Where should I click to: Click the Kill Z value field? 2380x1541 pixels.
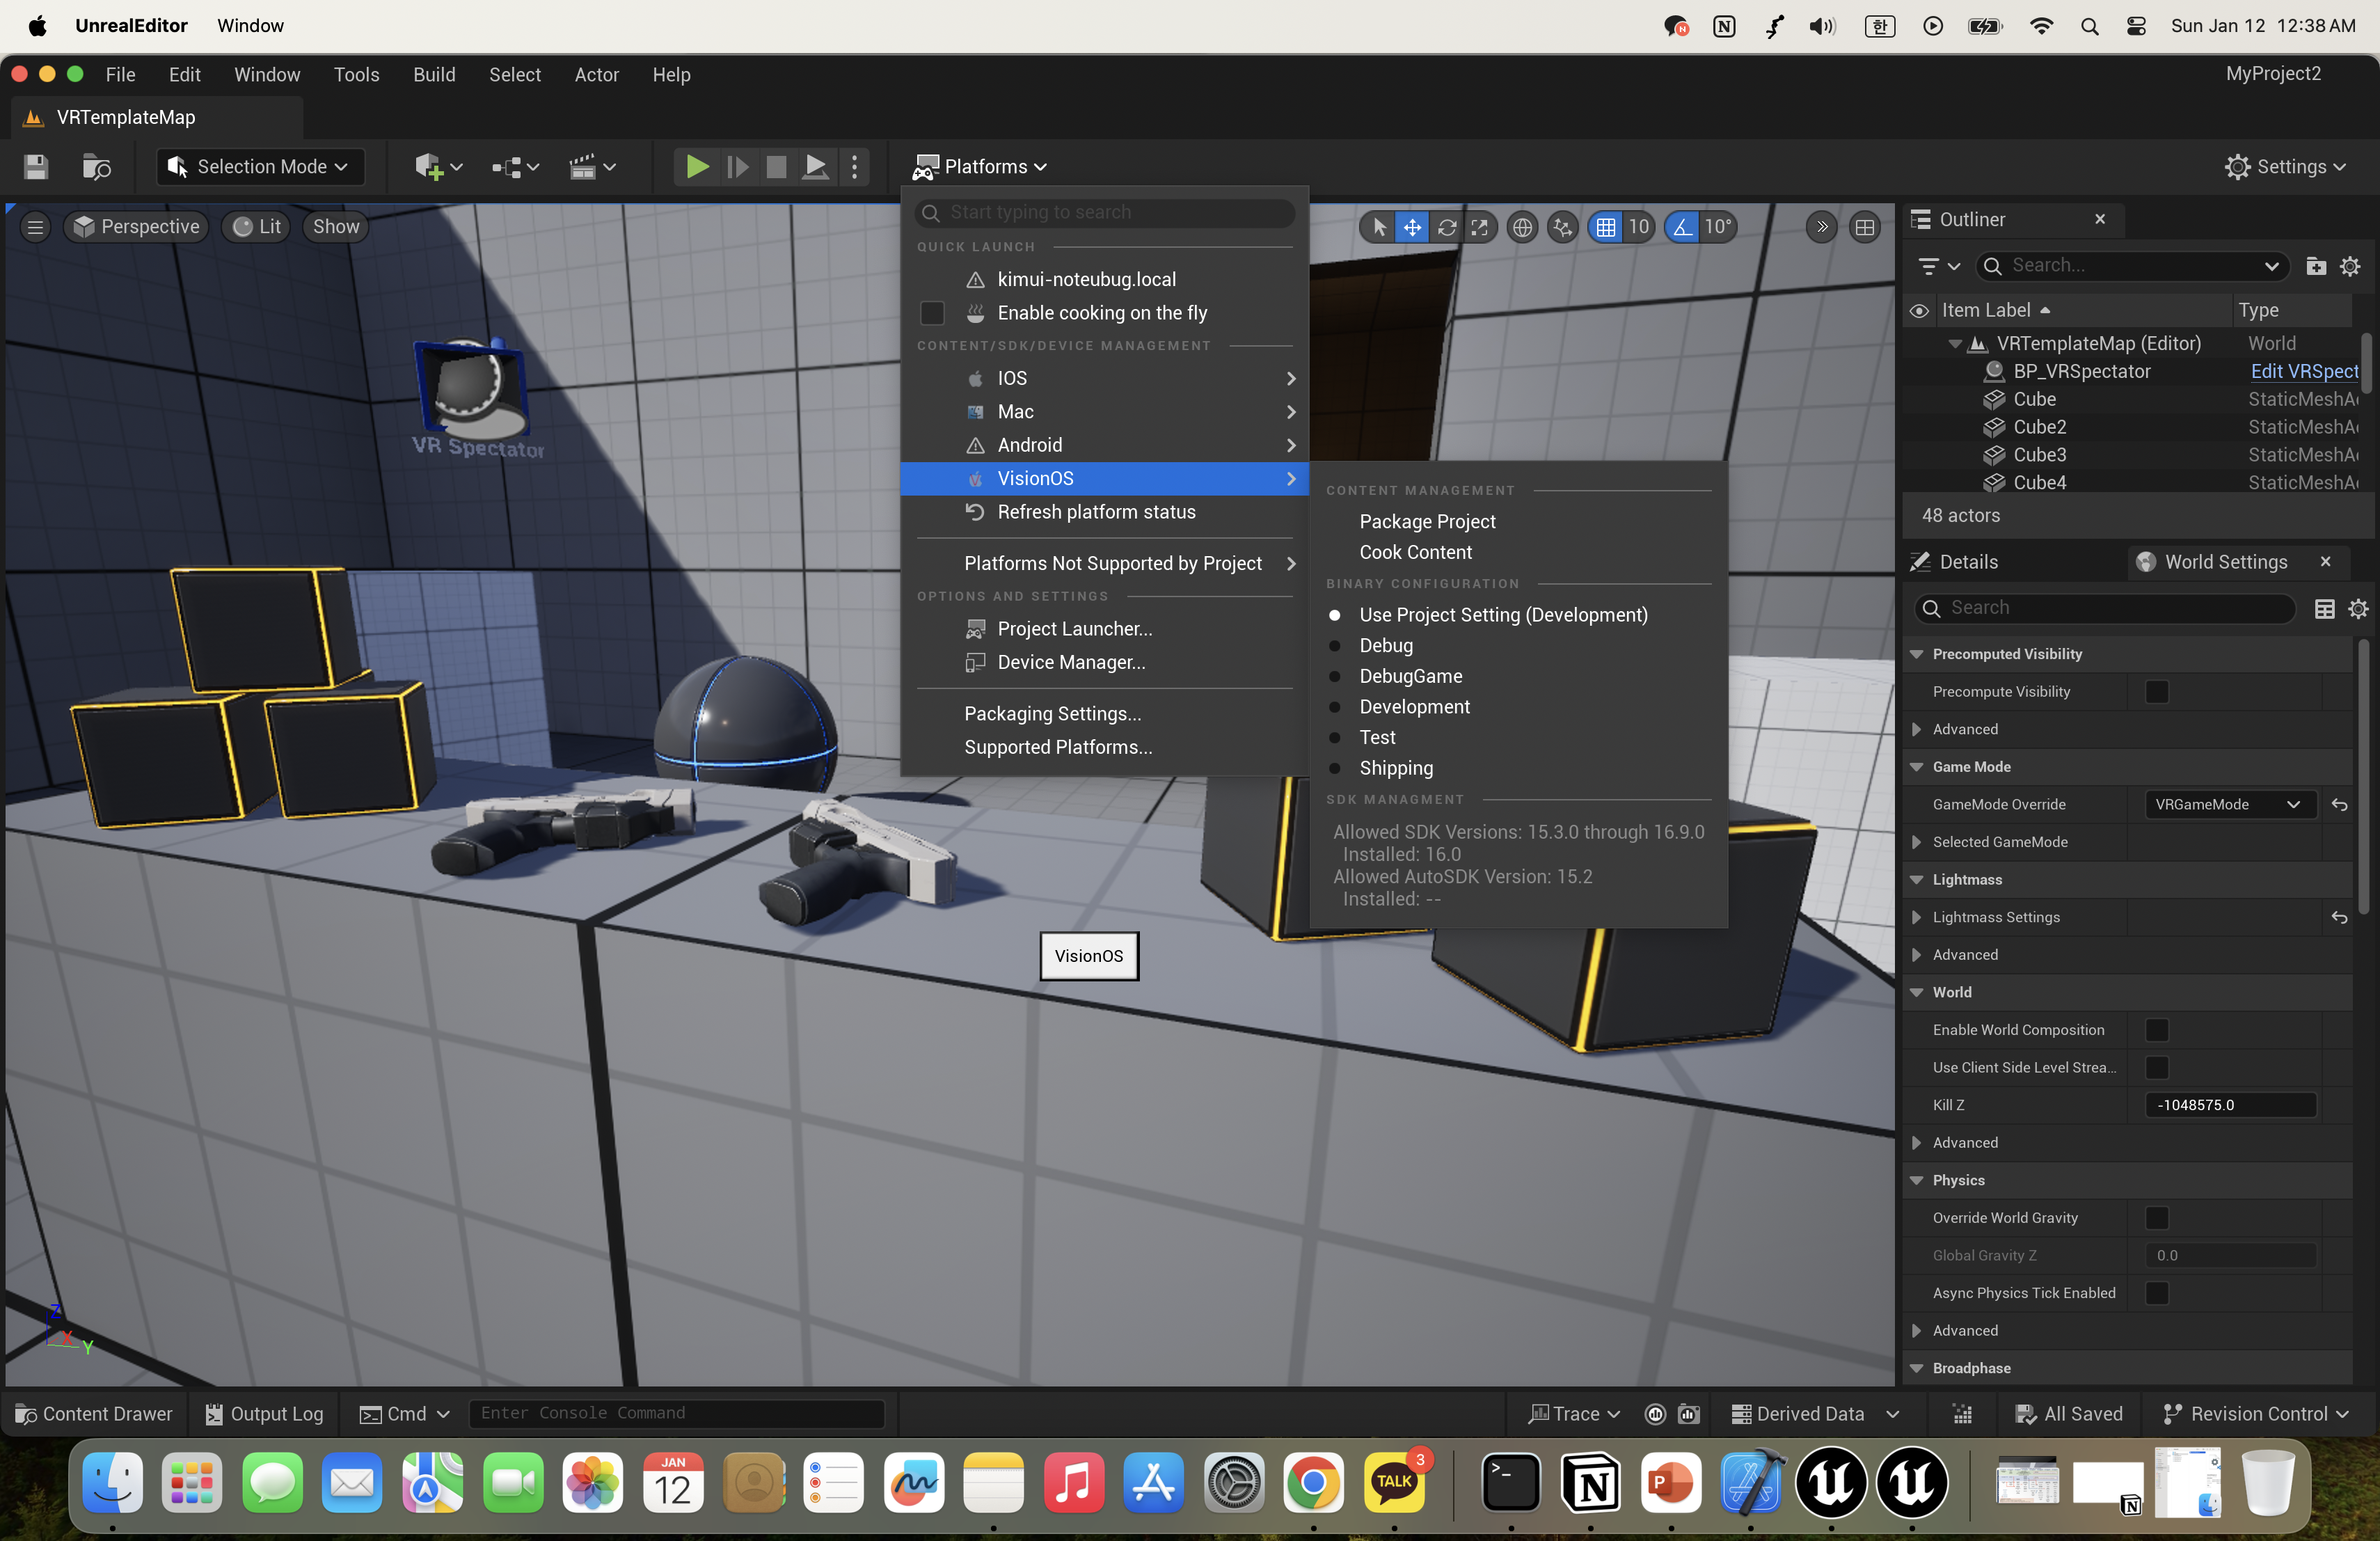coord(2230,1105)
